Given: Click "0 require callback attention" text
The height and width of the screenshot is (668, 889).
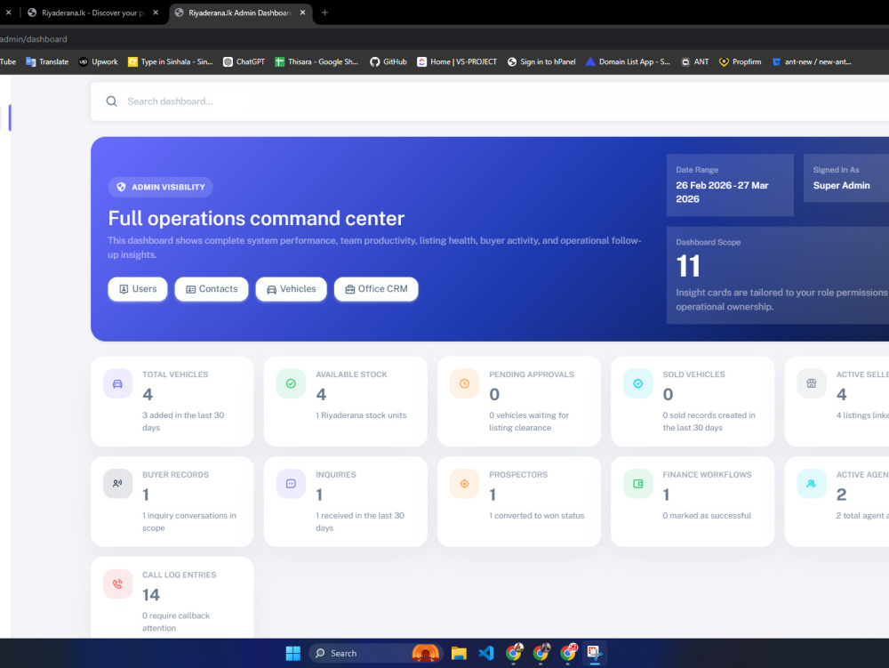Looking at the screenshot, I should click(176, 622).
